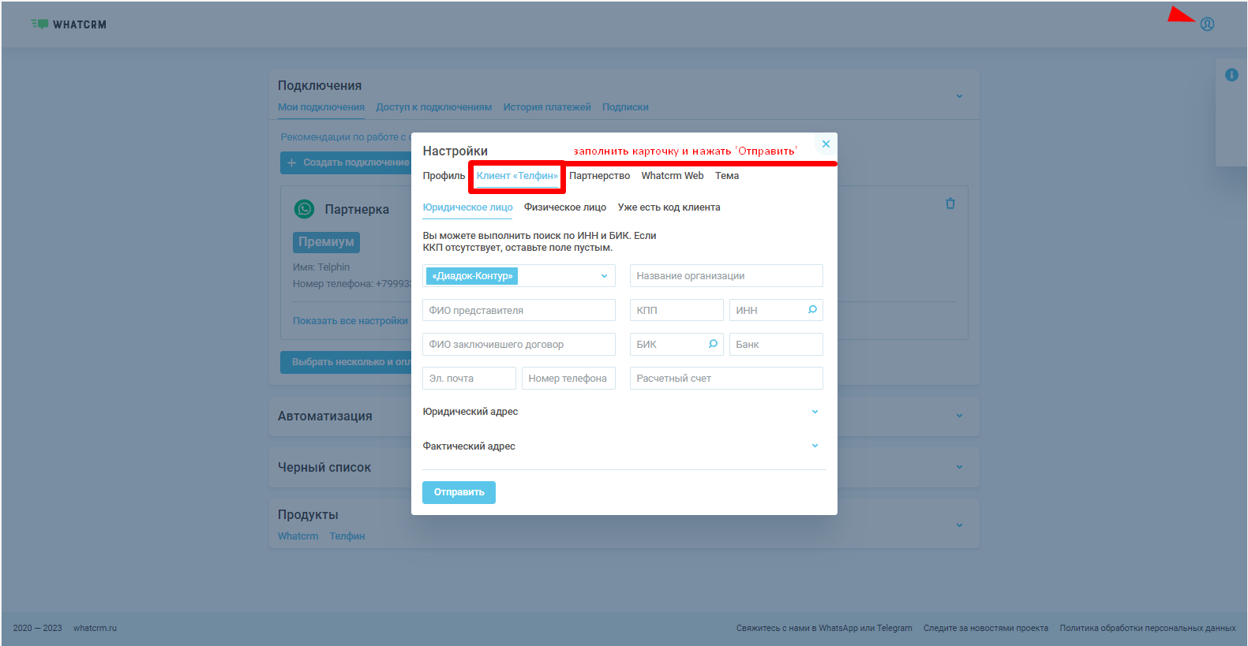
Task: Open the «Диадок-Контур» dropdown
Action: [604, 276]
